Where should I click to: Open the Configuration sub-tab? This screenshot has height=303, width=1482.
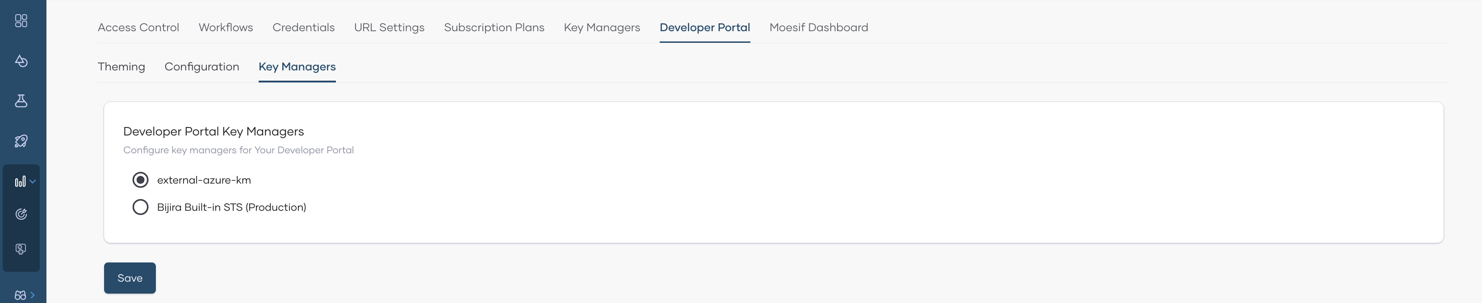pyautogui.click(x=202, y=66)
